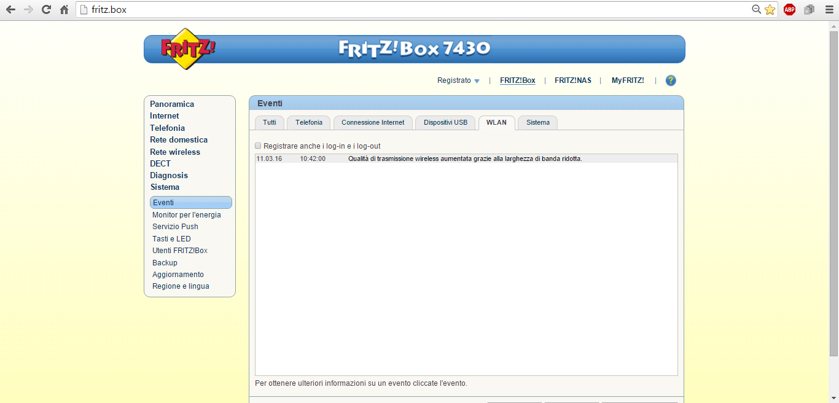Image resolution: width=839 pixels, height=403 pixels.
Task: Click the FRITZ! logo
Action: 188,49
